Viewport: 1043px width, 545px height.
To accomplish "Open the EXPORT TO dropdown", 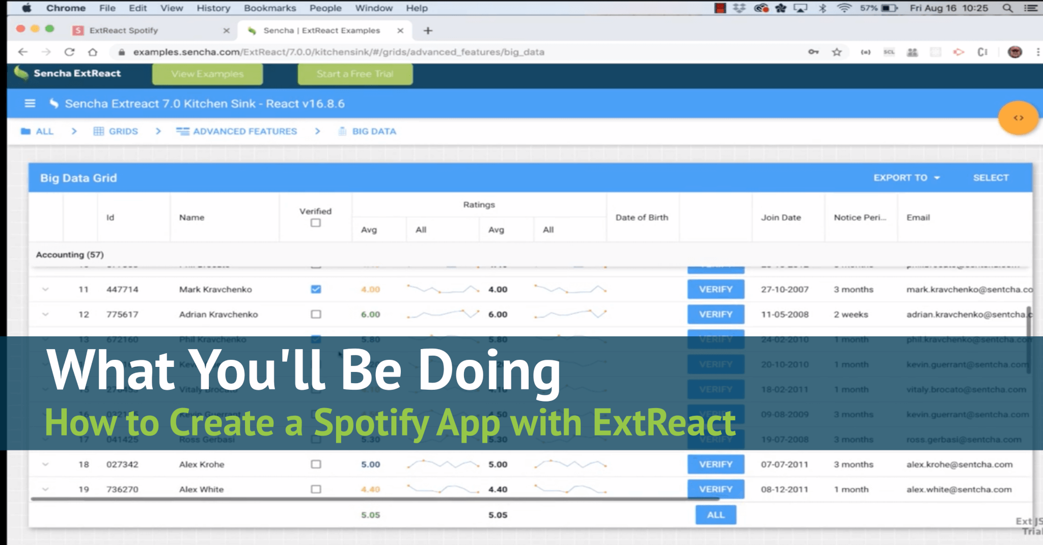I will point(907,178).
